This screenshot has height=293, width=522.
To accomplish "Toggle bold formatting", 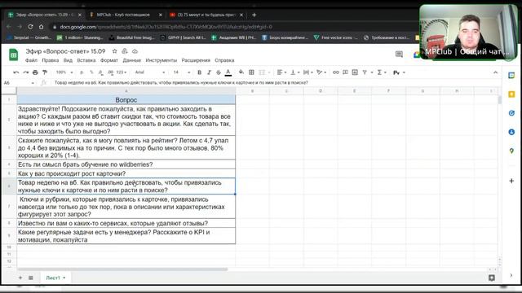I will pos(199,72).
